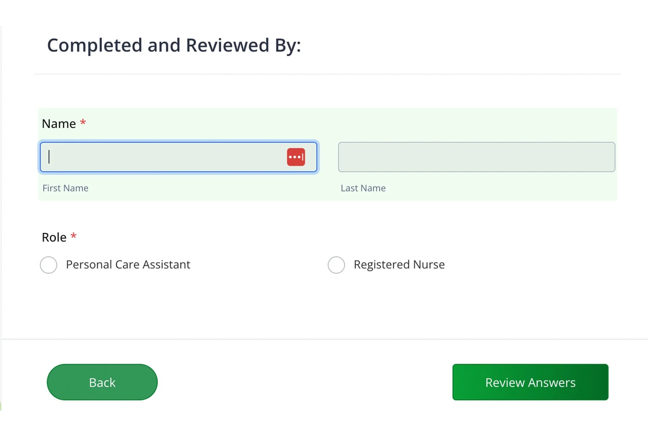Click the divider line under the heading
Image resolution: width=648 pixels, height=432 pixels.
click(x=327, y=74)
